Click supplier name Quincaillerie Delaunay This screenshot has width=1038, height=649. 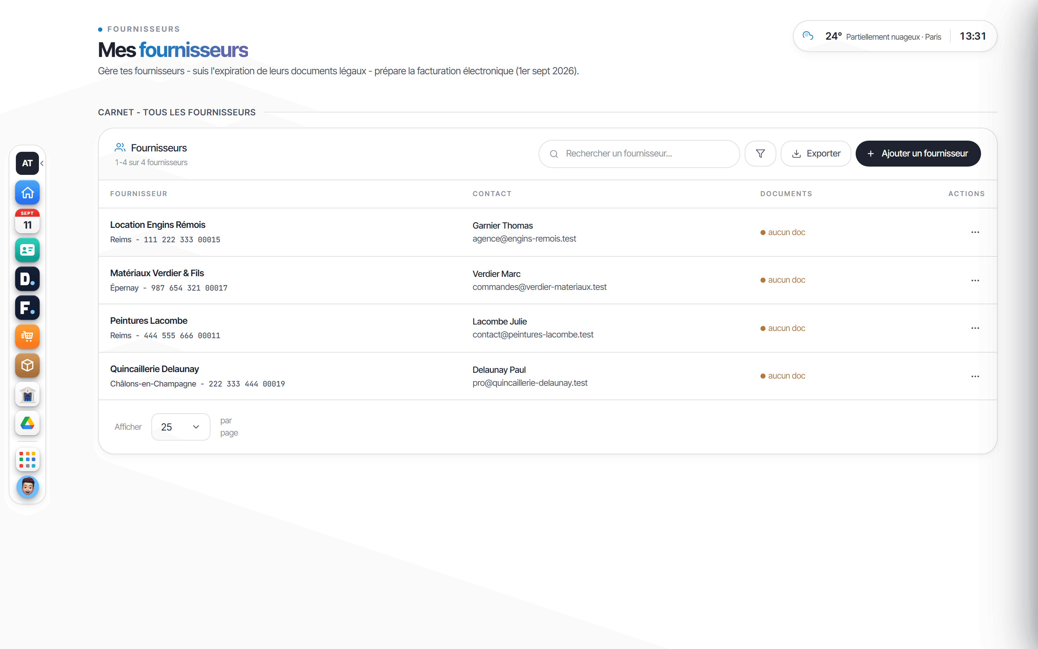point(154,369)
